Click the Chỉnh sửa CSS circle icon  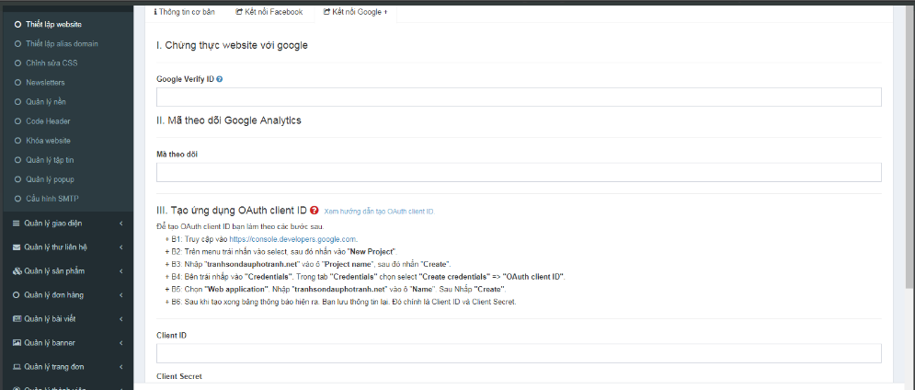click(x=17, y=63)
